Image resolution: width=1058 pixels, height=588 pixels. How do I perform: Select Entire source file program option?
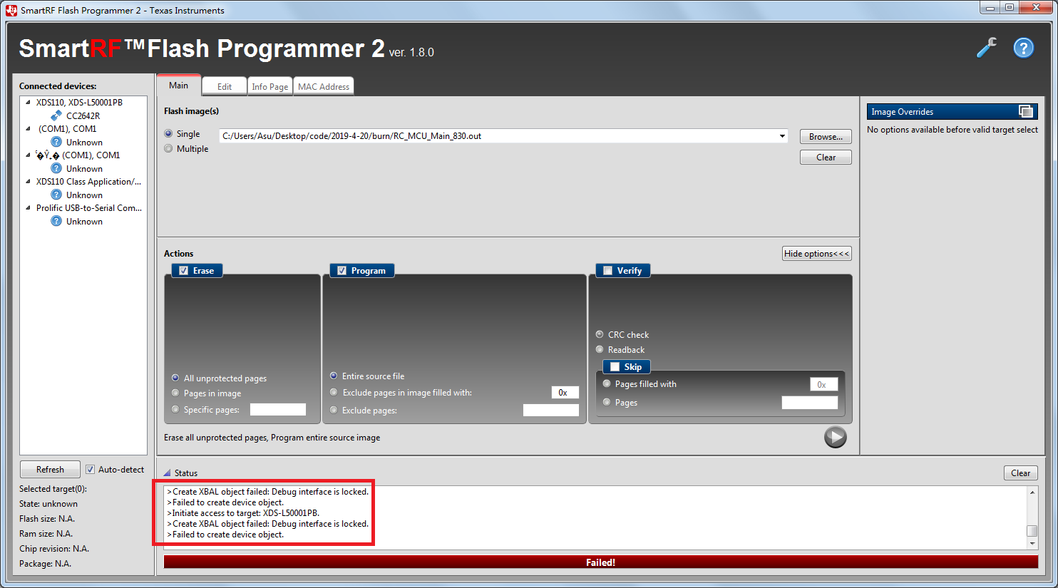click(x=334, y=376)
